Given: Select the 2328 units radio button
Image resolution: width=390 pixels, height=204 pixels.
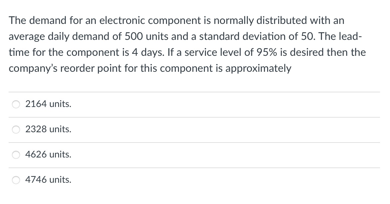Looking at the screenshot, I should coord(16,130).
